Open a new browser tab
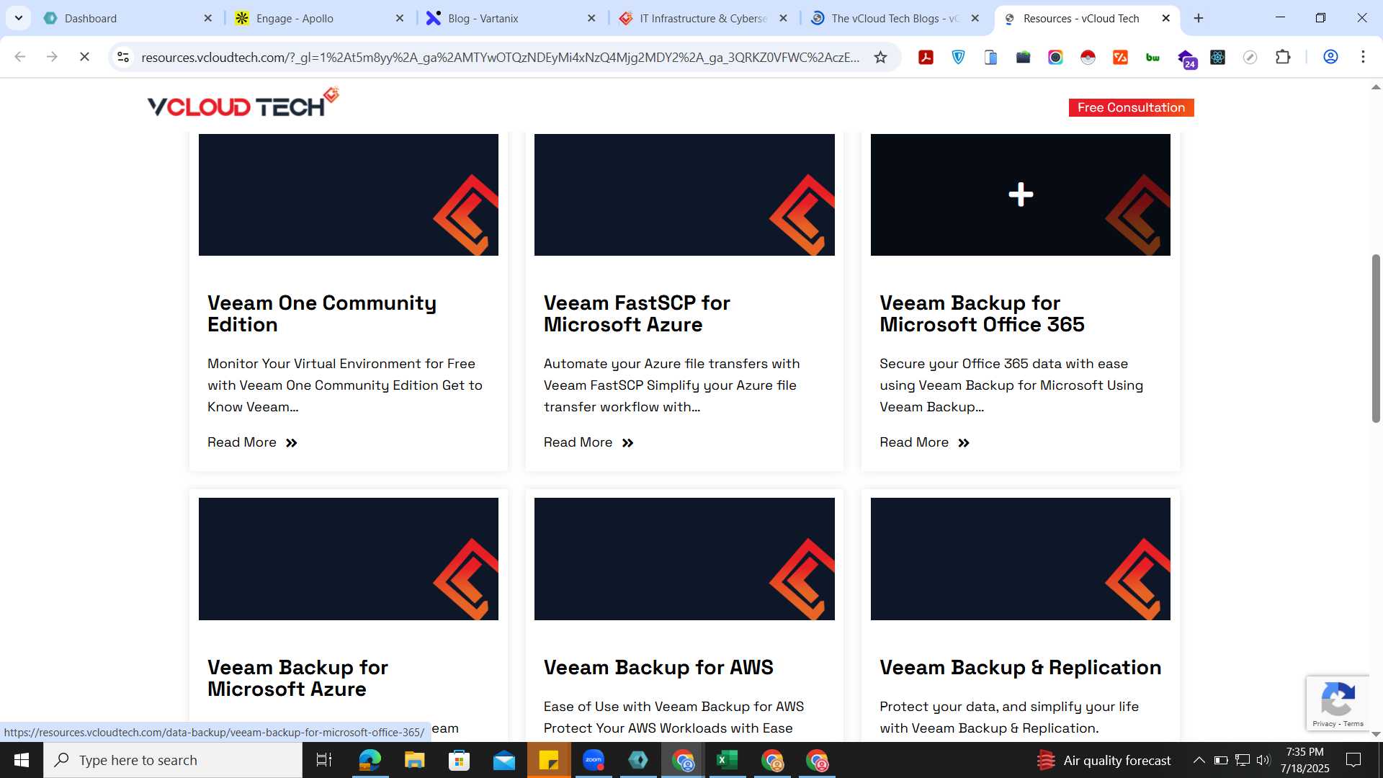Viewport: 1383px width, 778px height. click(x=1199, y=18)
